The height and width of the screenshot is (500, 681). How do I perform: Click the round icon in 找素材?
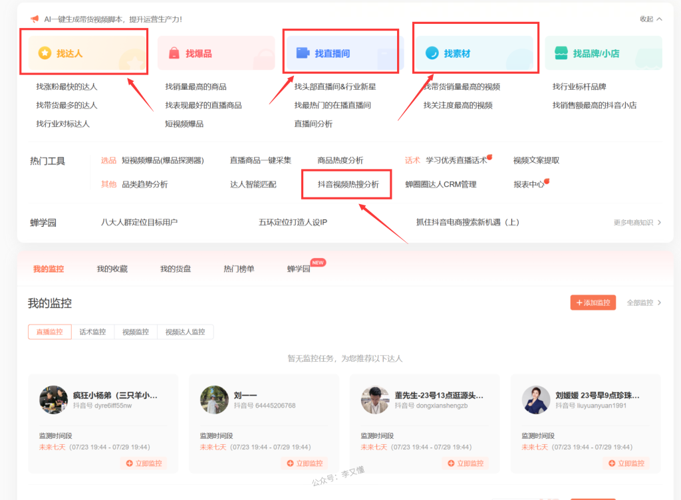point(432,53)
